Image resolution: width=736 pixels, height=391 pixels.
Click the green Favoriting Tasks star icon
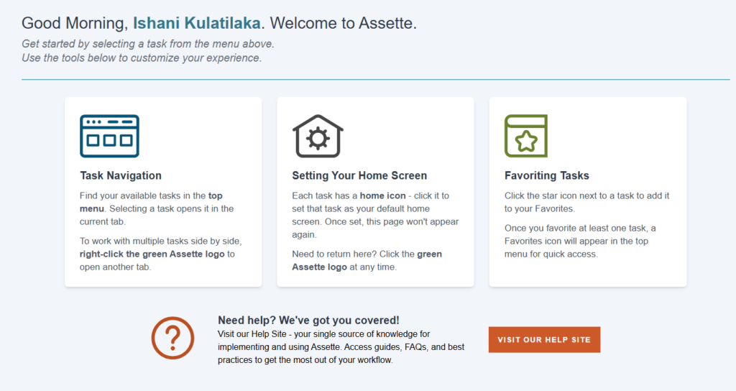tap(526, 136)
